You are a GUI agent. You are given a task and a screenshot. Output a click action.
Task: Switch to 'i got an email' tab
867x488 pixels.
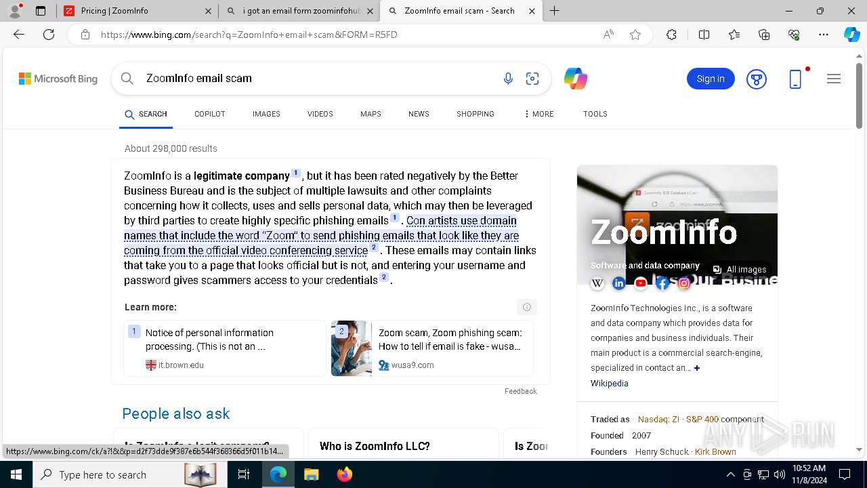[x=299, y=11]
